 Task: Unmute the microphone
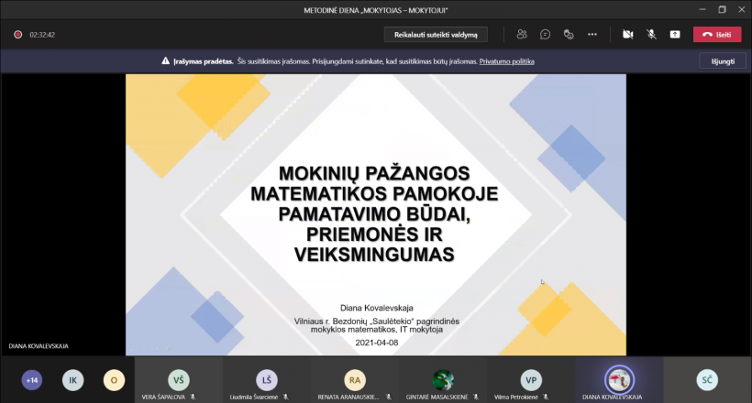[651, 34]
